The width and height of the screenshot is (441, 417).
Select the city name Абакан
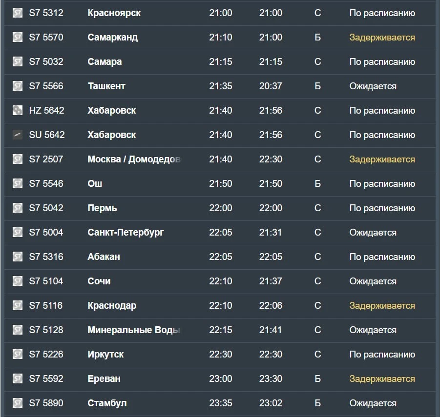(x=104, y=257)
